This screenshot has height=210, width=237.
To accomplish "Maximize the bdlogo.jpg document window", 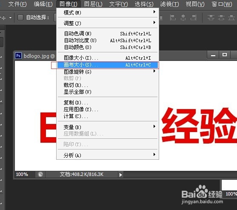I will coord(225,55).
